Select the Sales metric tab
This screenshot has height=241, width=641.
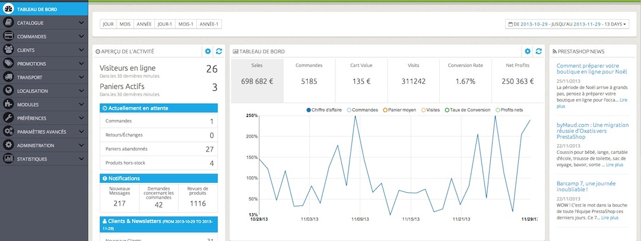257,81
